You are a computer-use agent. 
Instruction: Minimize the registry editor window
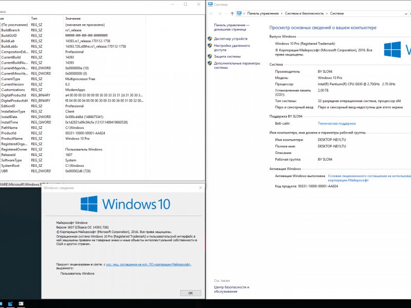[x=173, y=4]
